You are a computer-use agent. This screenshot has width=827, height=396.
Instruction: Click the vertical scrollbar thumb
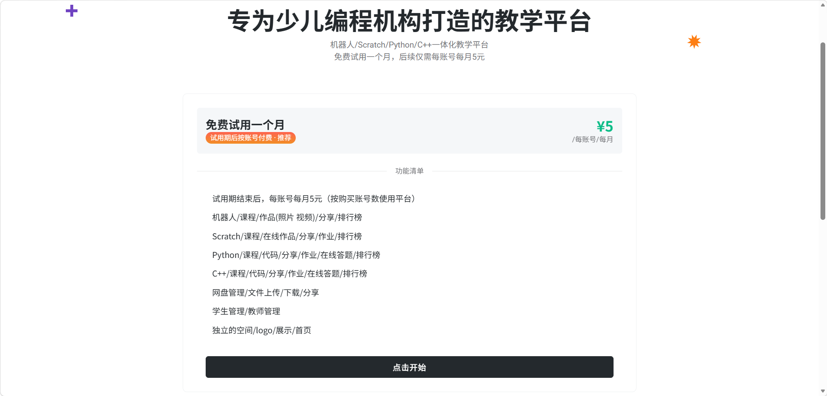823,131
